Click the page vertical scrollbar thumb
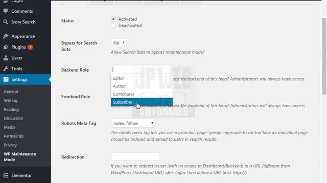The width and height of the screenshot is (327, 183). pyautogui.click(x=324, y=56)
